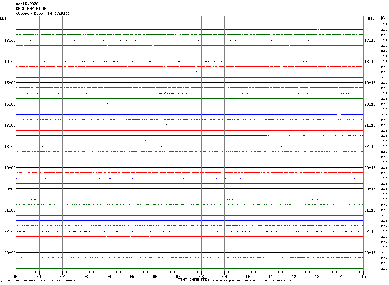Screen dimensions: 389x285
Task: Click the 17:15 UTC time label
Action: [370, 41]
